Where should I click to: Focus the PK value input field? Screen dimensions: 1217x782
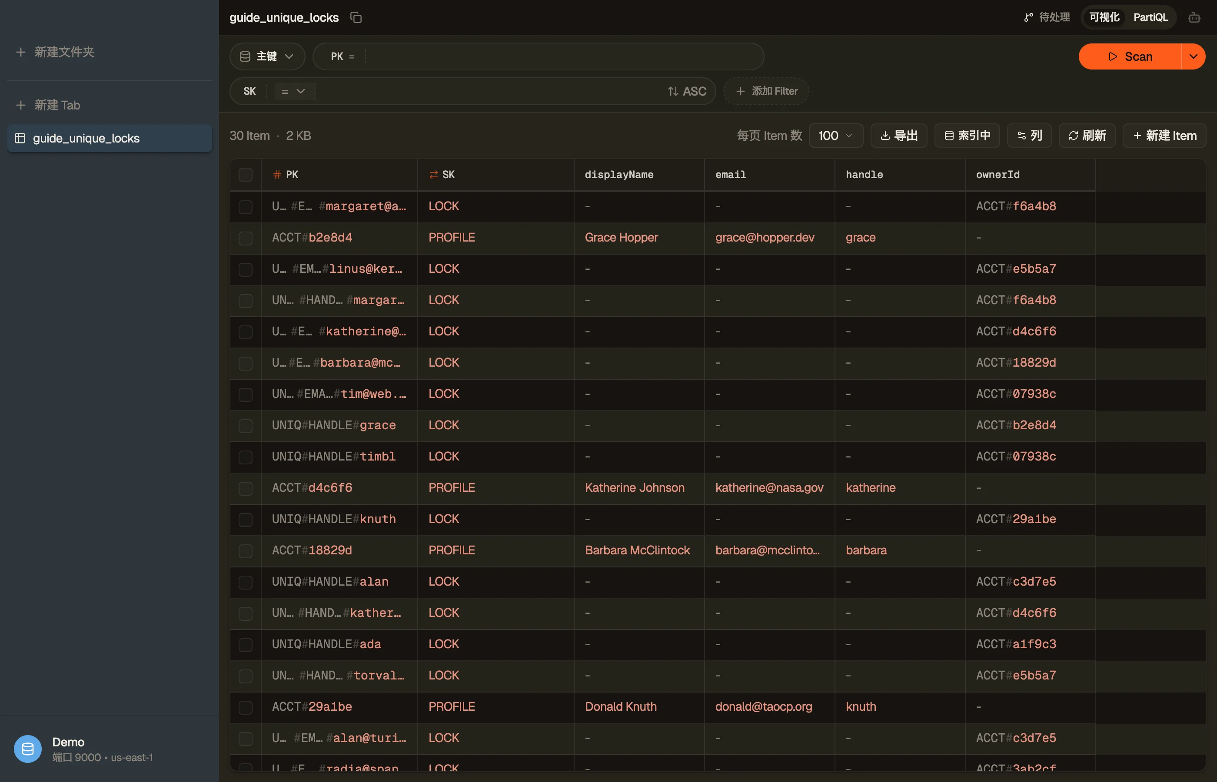coord(561,56)
